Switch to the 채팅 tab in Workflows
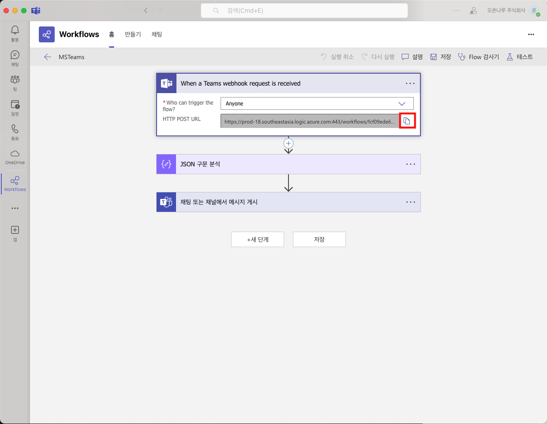Screen dimensions: 547x424 pos(157,34)
